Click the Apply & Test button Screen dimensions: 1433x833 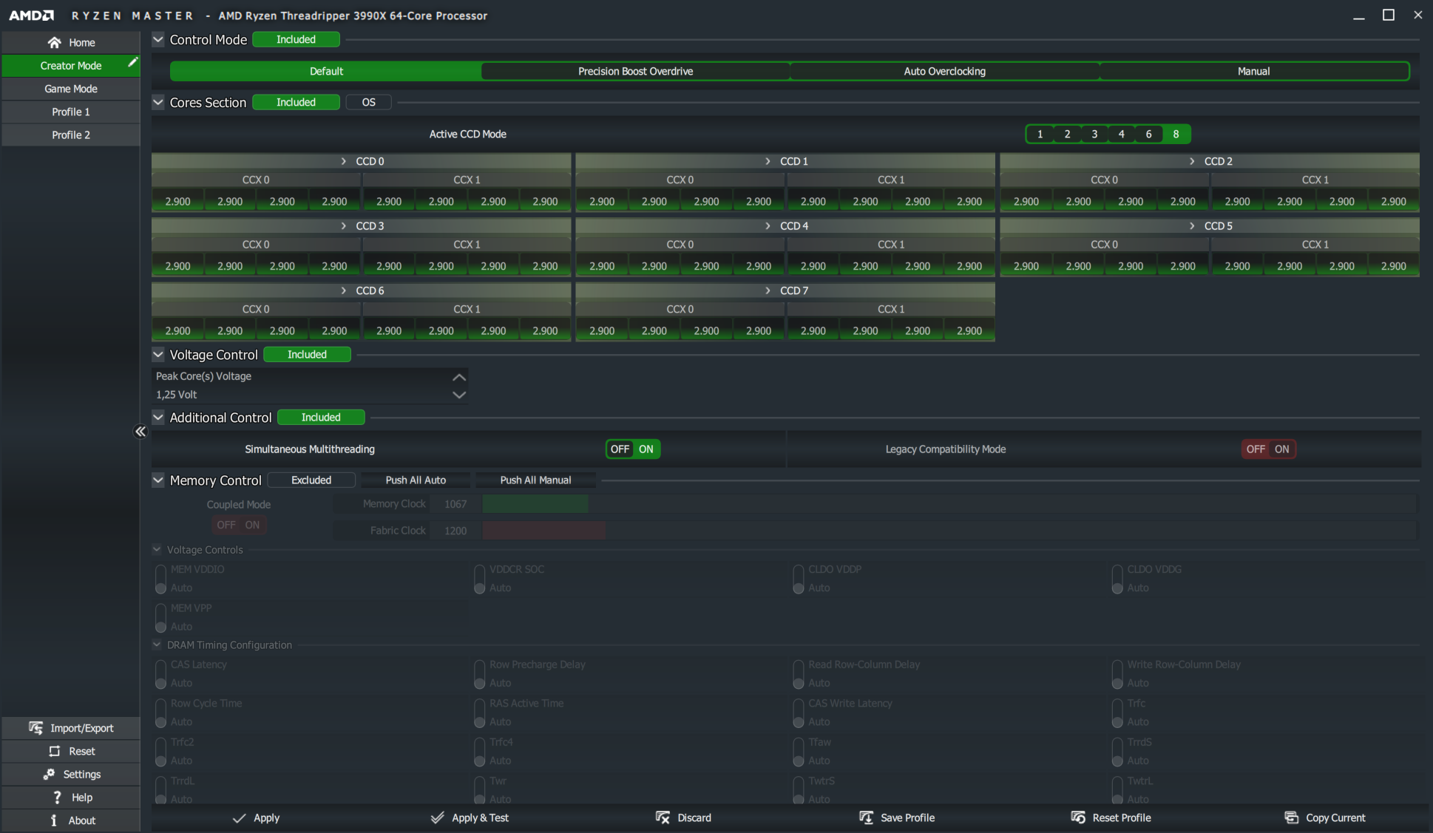click(470, 817)
